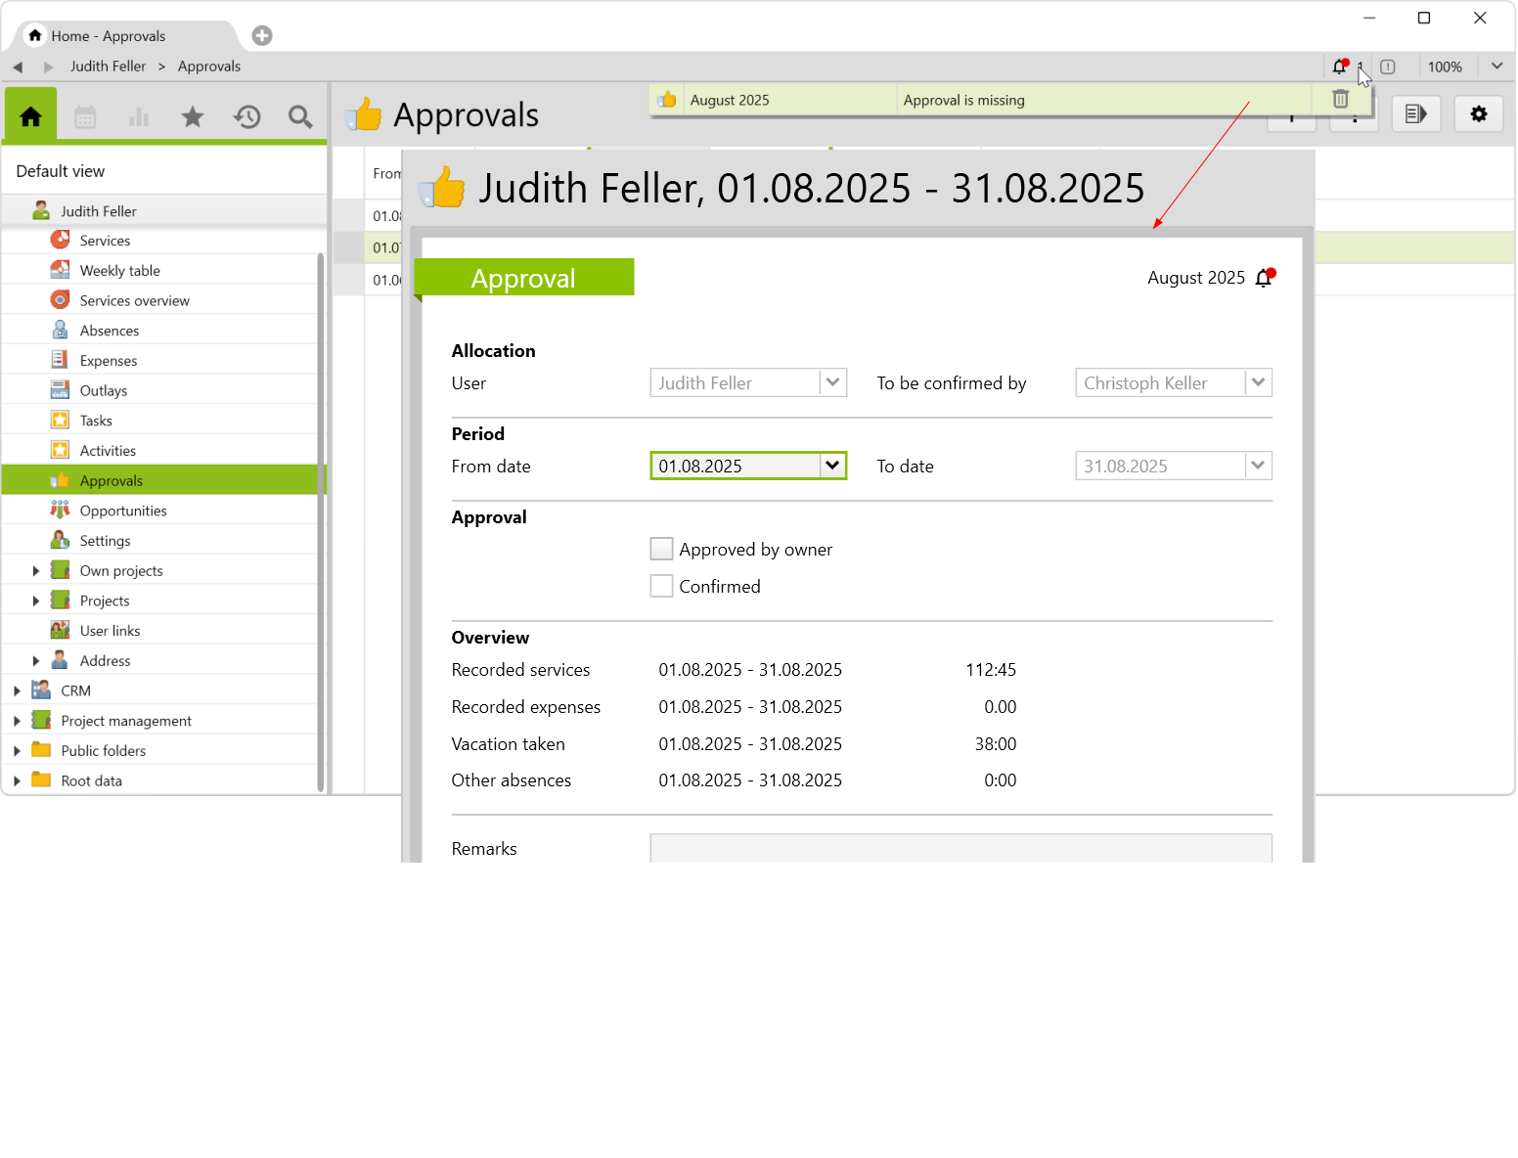Click the Home icon in sidebar toolbar

[x=30, y=116]
